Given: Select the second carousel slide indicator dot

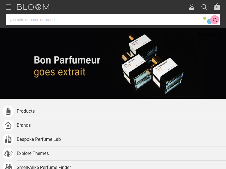Looking at the screenshot, I should pyautogui.click(x=205, y=35).
